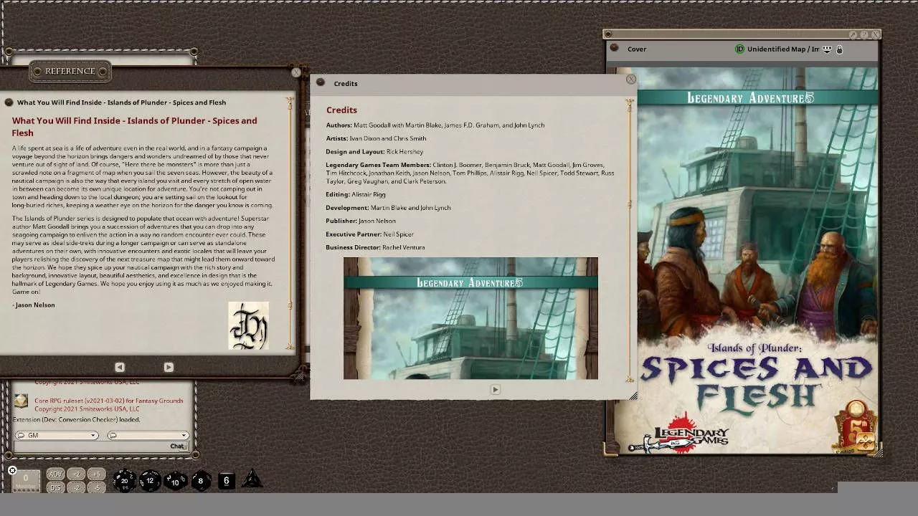Open the circular settings icon above Modifier box

[12, 470]
